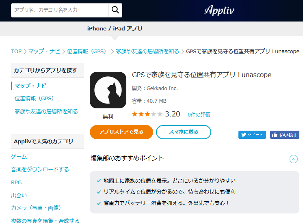
Task: Select 位置情報（GPS） in sidebar
Action: point(34,99)
